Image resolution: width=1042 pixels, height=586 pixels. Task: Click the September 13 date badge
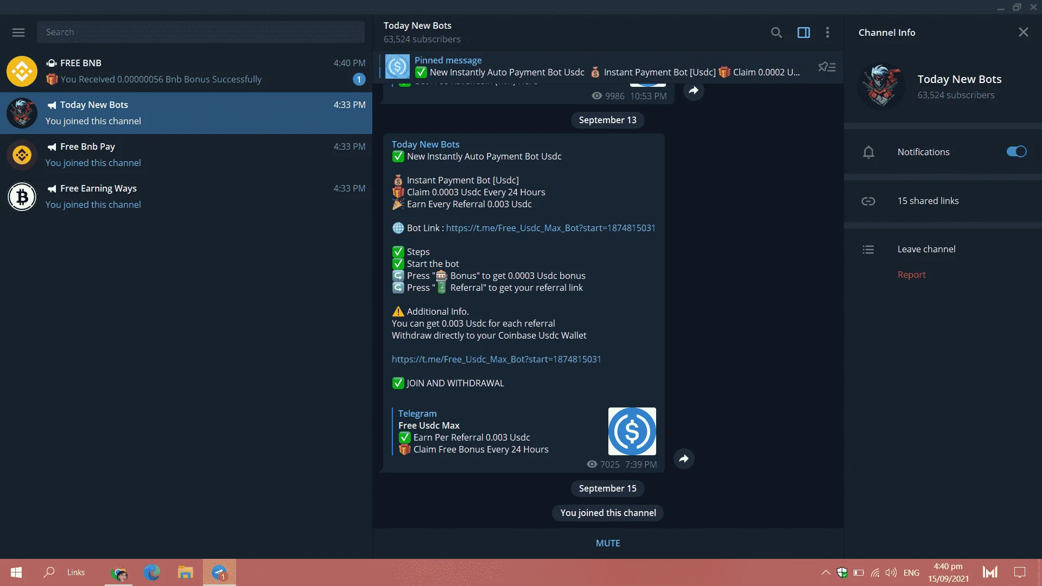607,120
